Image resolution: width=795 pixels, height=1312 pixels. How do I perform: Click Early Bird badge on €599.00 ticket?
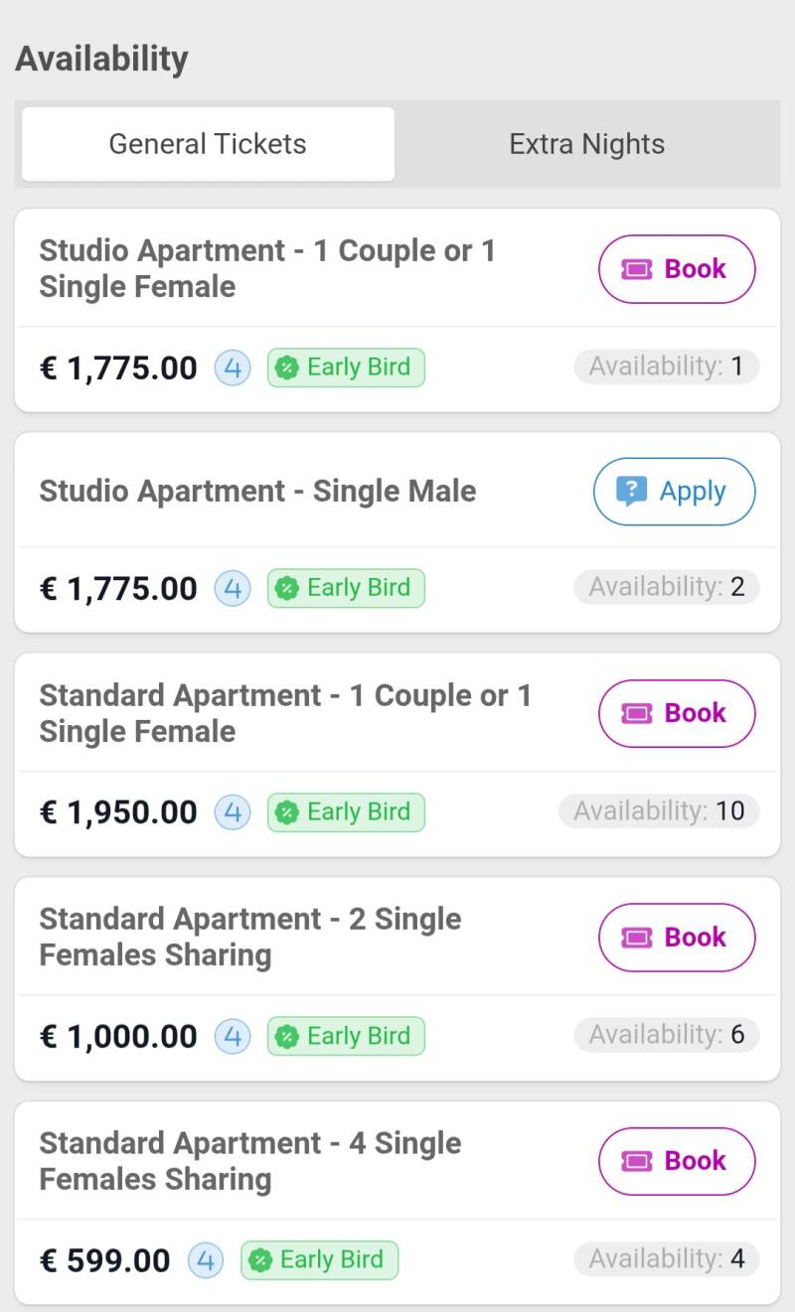pyautogui.click(x=319, y=1261)
